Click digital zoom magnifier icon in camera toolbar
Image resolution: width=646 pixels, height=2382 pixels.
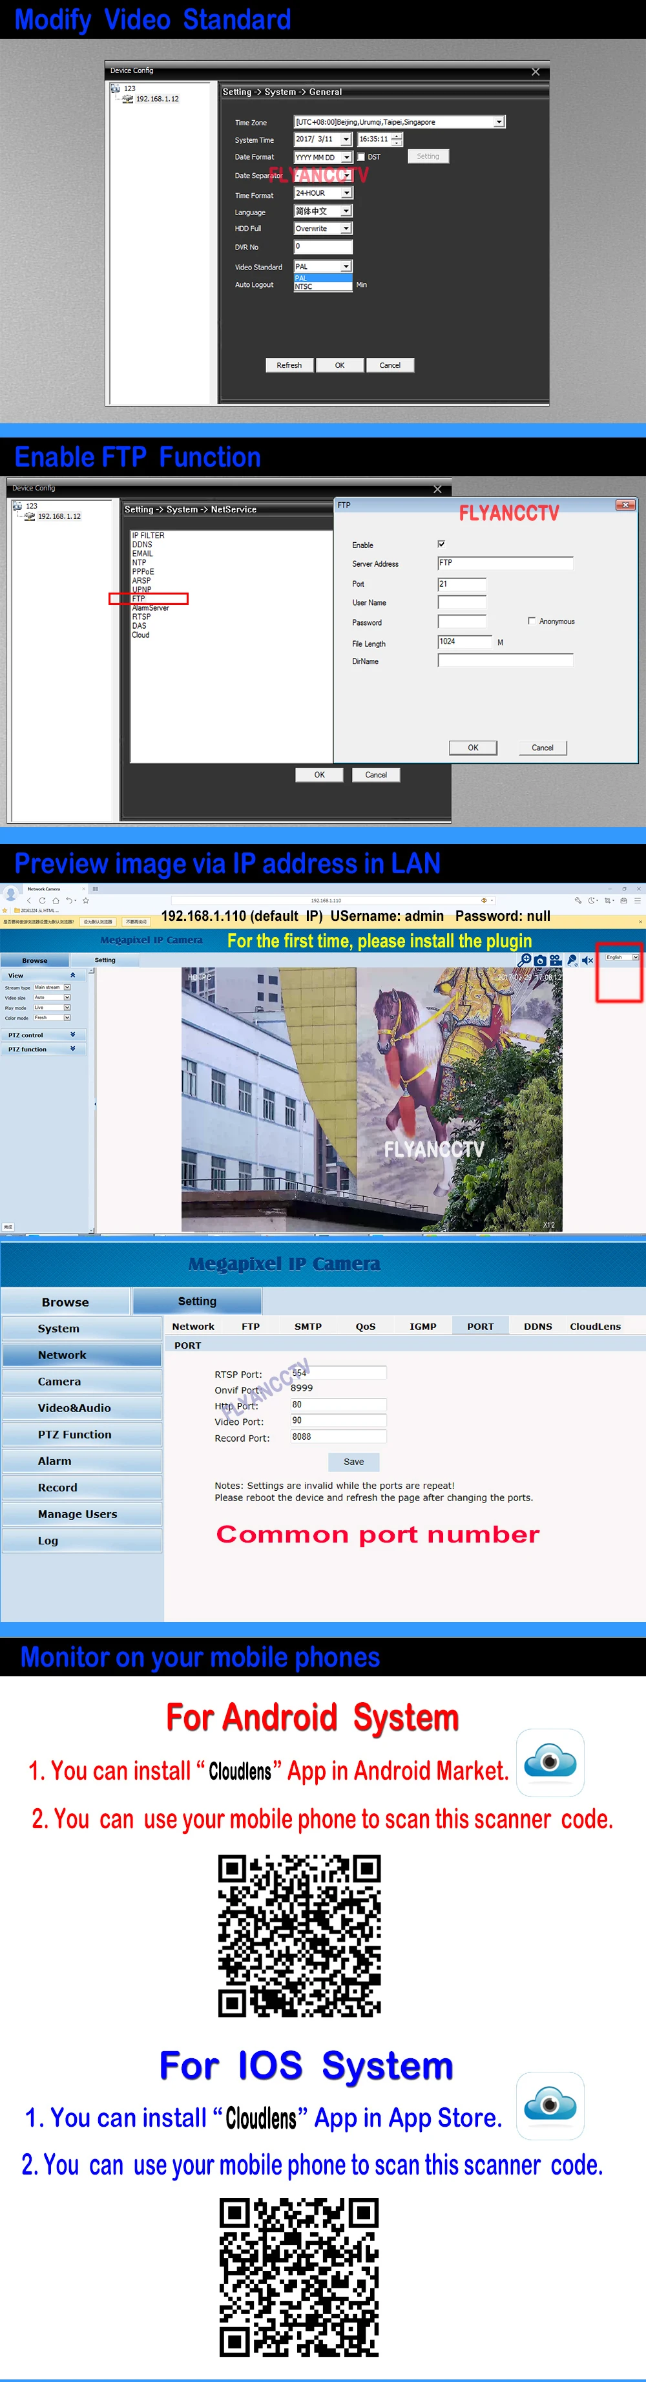click(x=525, y=960)
